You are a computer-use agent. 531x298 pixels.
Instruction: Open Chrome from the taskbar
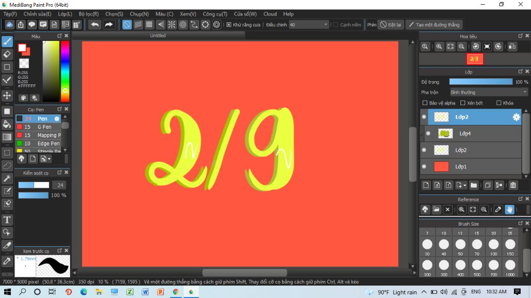[176, 292]
